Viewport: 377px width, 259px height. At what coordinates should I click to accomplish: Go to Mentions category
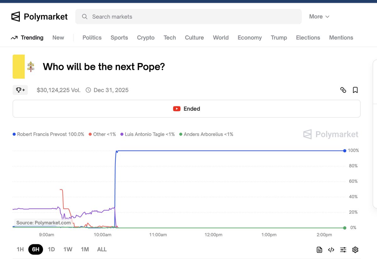[341, 38]
